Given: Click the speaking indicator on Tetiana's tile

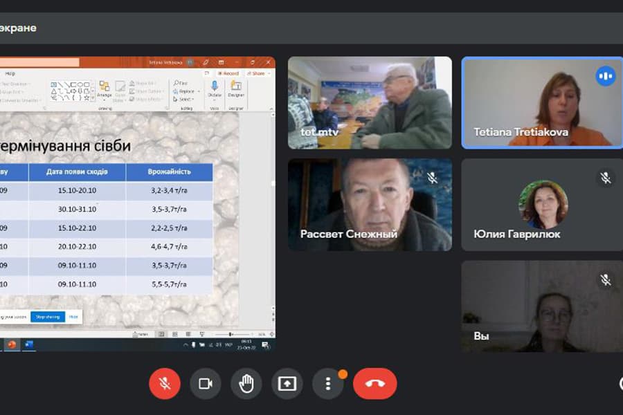Looking at the screenshot, I should pyautogui.click(x=605, y=76).
